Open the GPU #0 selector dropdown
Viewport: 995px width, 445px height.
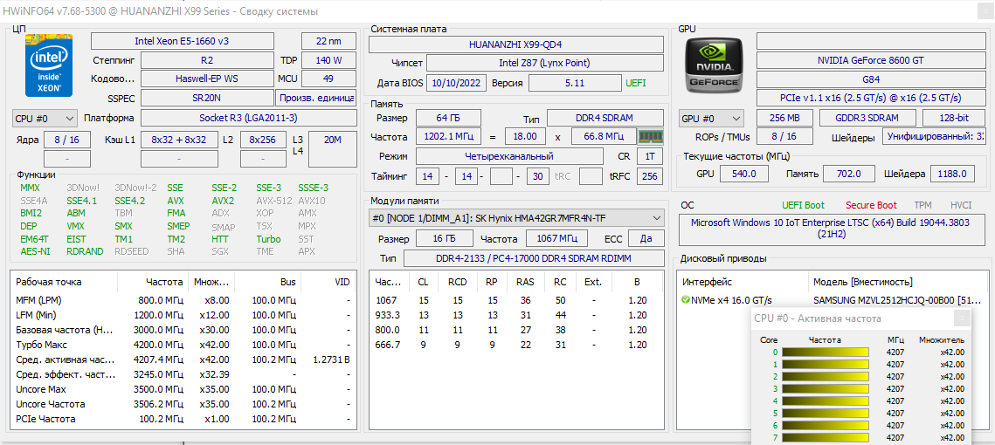coord(711,118)
